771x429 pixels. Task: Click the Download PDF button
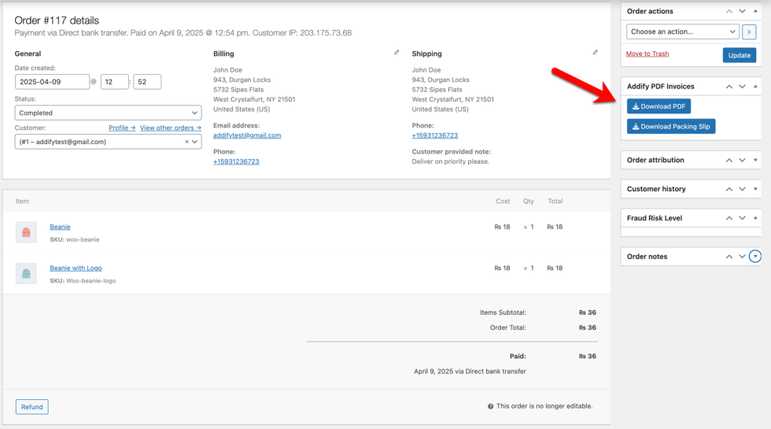point(658,106)
